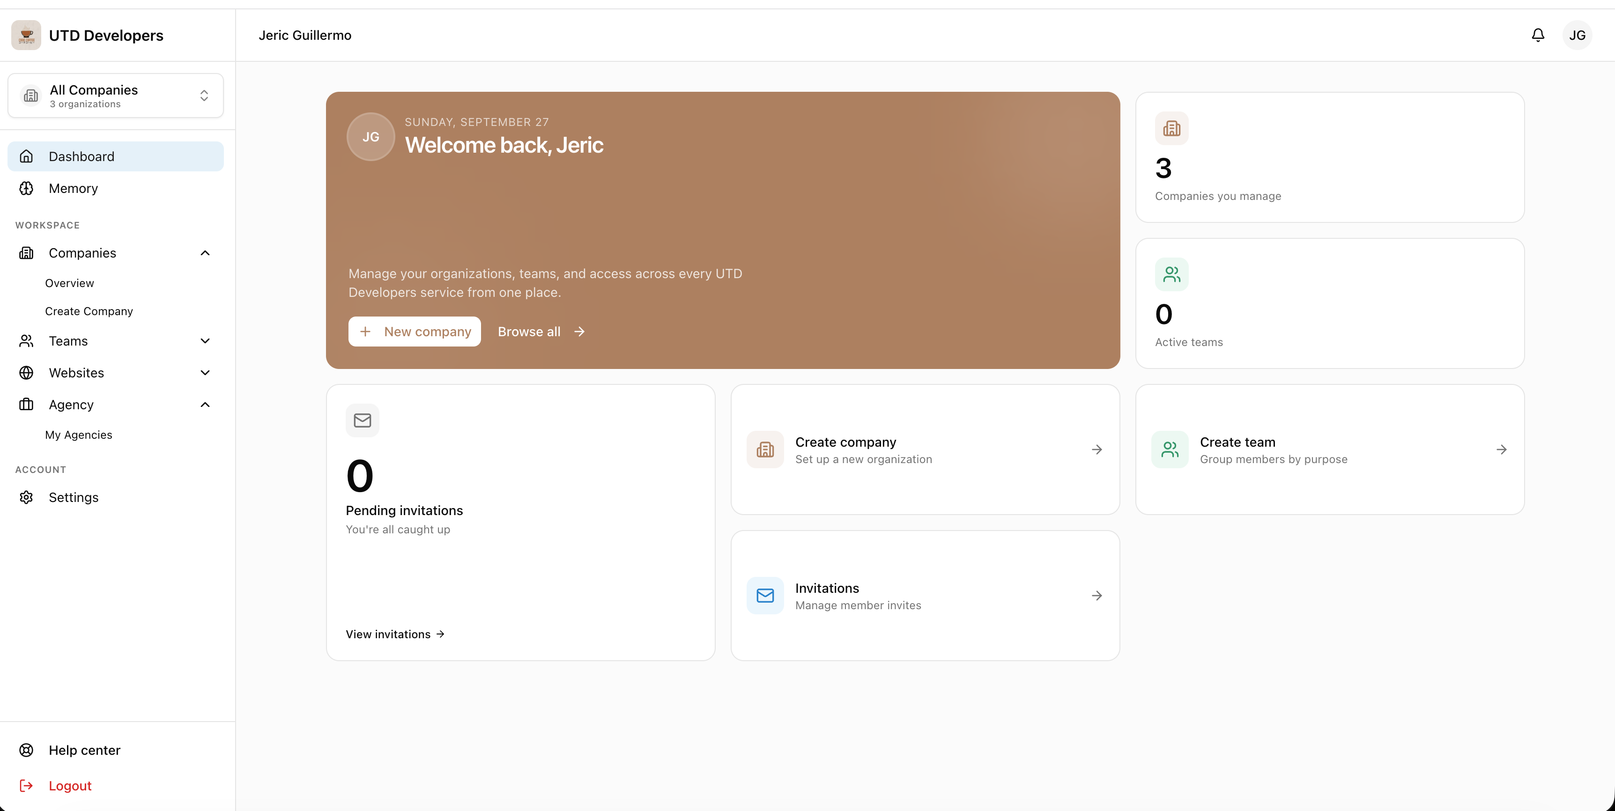Click the people icon above Active teams
Viewport: 1615px width, 811px height.
tap(1172, 274)
